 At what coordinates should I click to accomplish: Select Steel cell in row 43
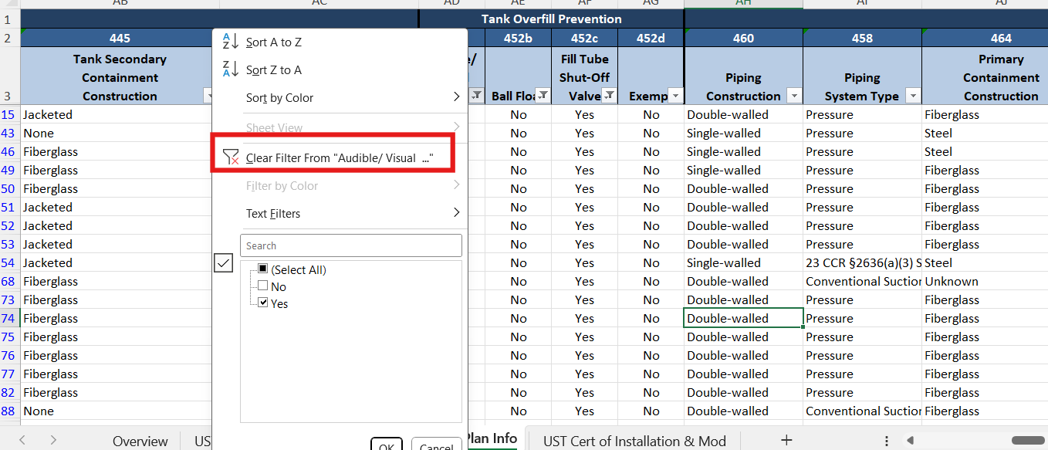985,133
